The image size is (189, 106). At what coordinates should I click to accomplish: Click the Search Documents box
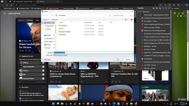(x=123, y=15)
